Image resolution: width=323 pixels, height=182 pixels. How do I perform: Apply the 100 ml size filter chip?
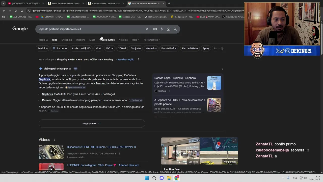(x=110, y=48)
